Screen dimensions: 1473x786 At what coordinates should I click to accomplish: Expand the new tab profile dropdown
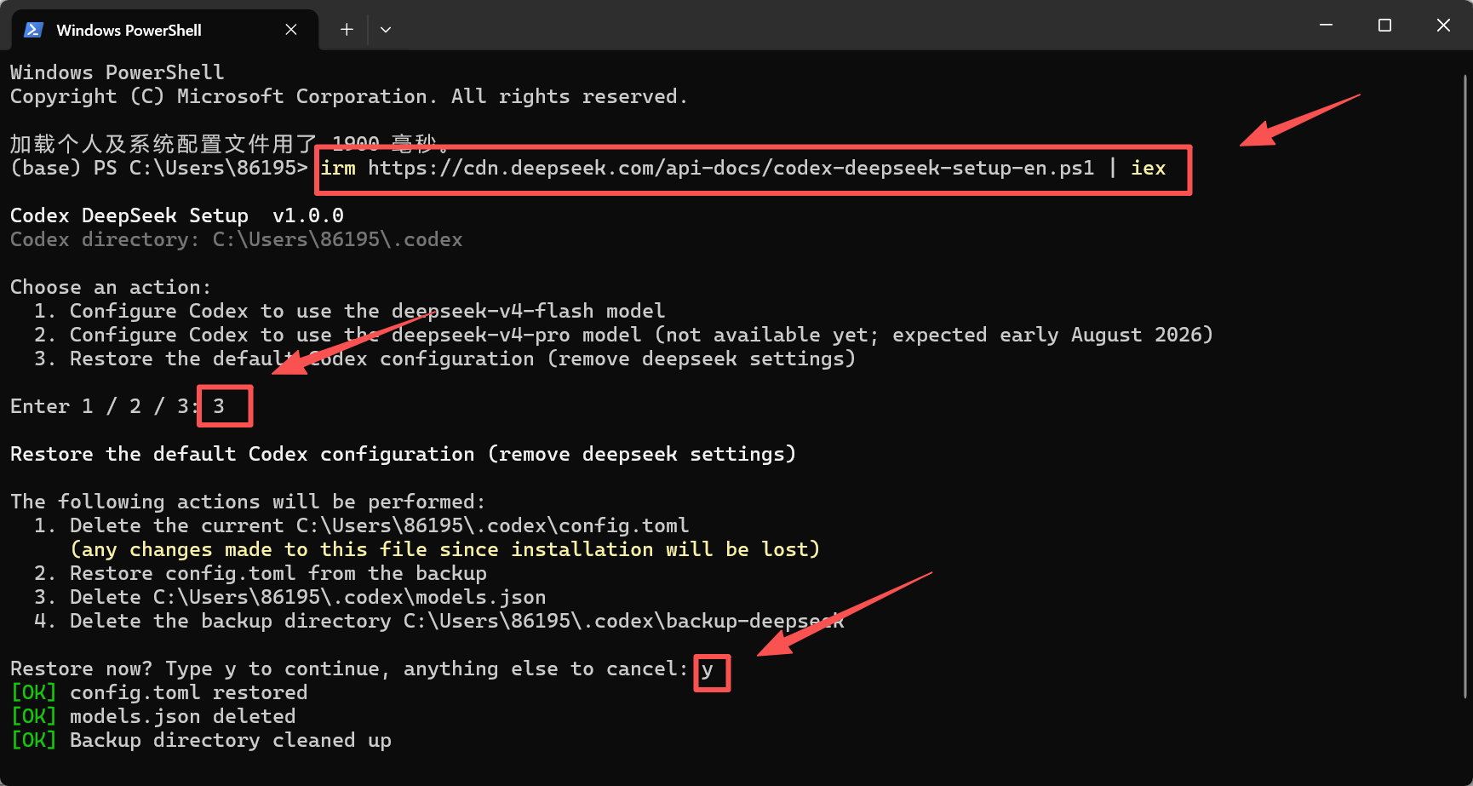[386, 30]
